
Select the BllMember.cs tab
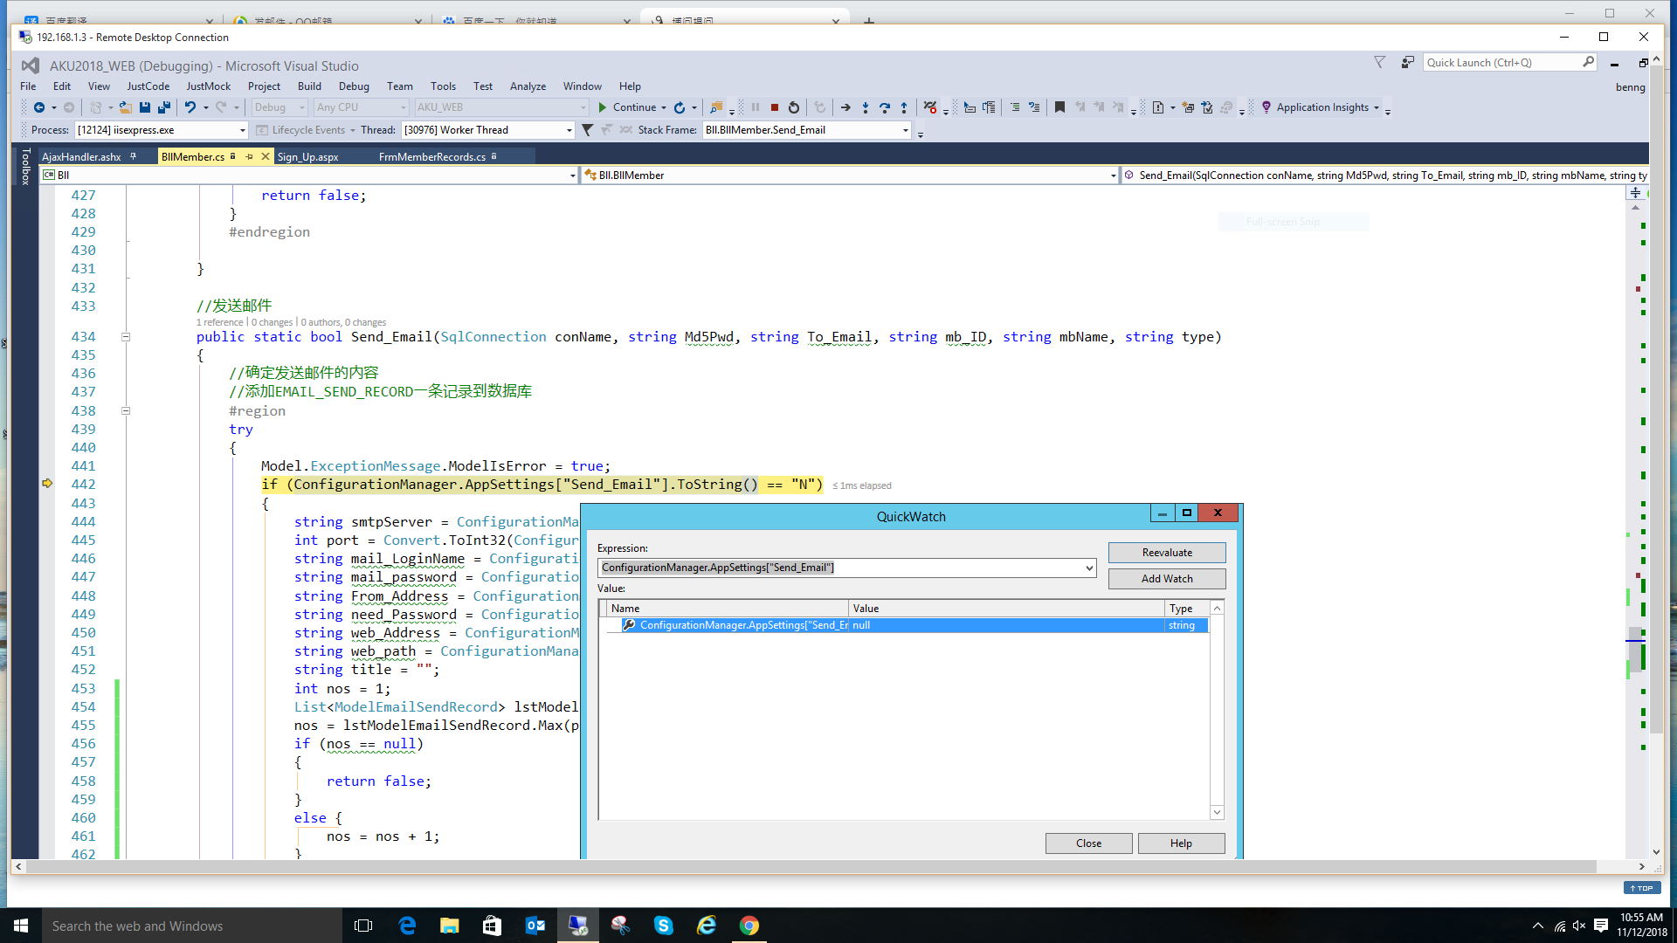[x=194, y=155]
